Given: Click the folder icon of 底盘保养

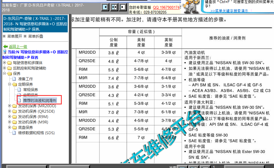Looking at the screenshot, I should tap(14, 128).
